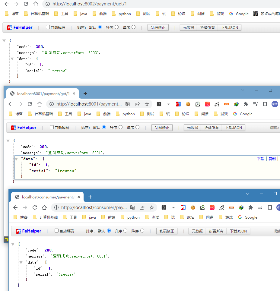Enable 自动解码 in the consumer page
This screenshot has height=291, width=280.
tap(56, 230)
